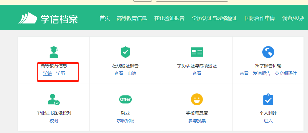This screenshot has height=133, width=308.
Task: Select 在线验证报告 in the navigation bar
Action: click(x=169, y=18)
